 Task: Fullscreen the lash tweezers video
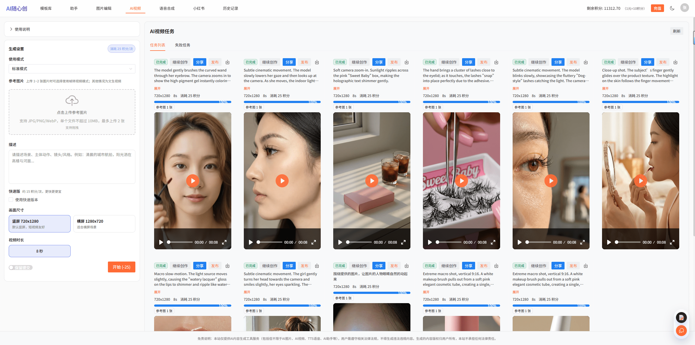coord(493,242)
